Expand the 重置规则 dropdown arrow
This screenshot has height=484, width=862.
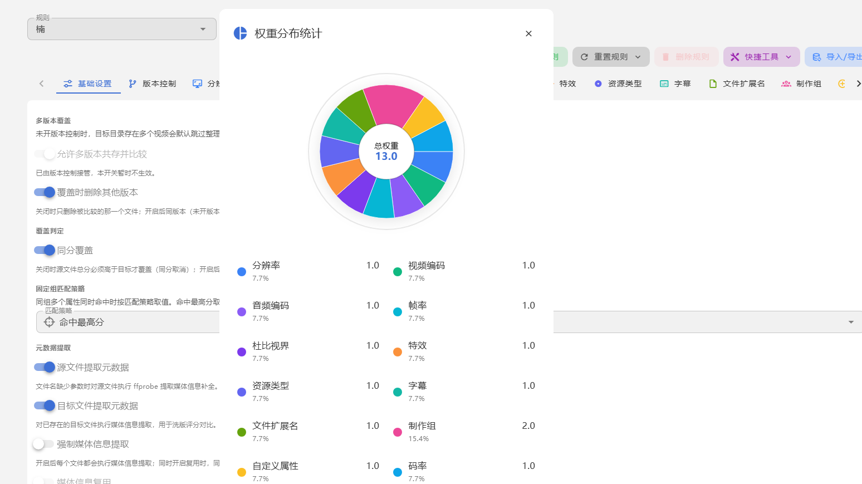pyautogui.click(x=638, y=57)
